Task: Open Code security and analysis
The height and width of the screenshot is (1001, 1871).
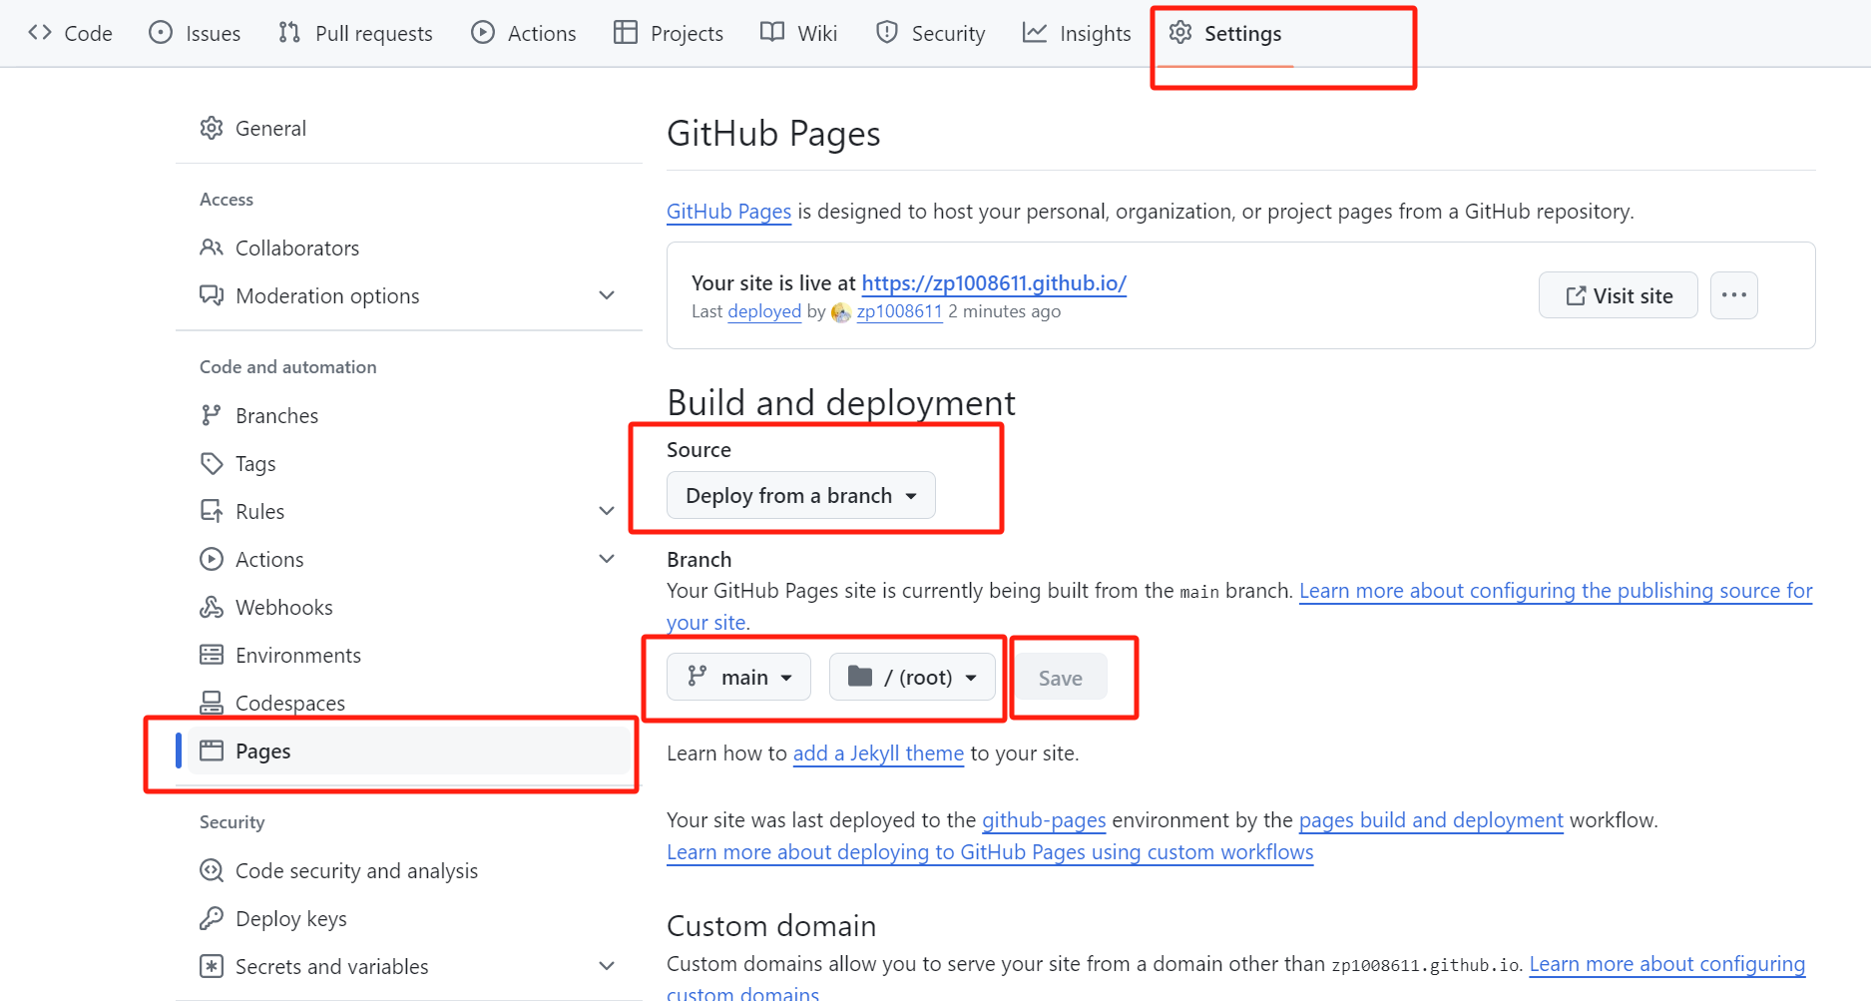Action: pos(409,870)
